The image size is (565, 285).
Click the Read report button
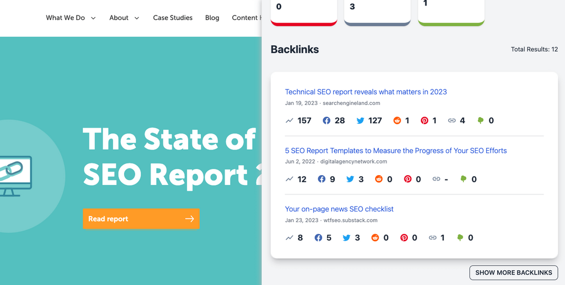[x=141, y=219]
